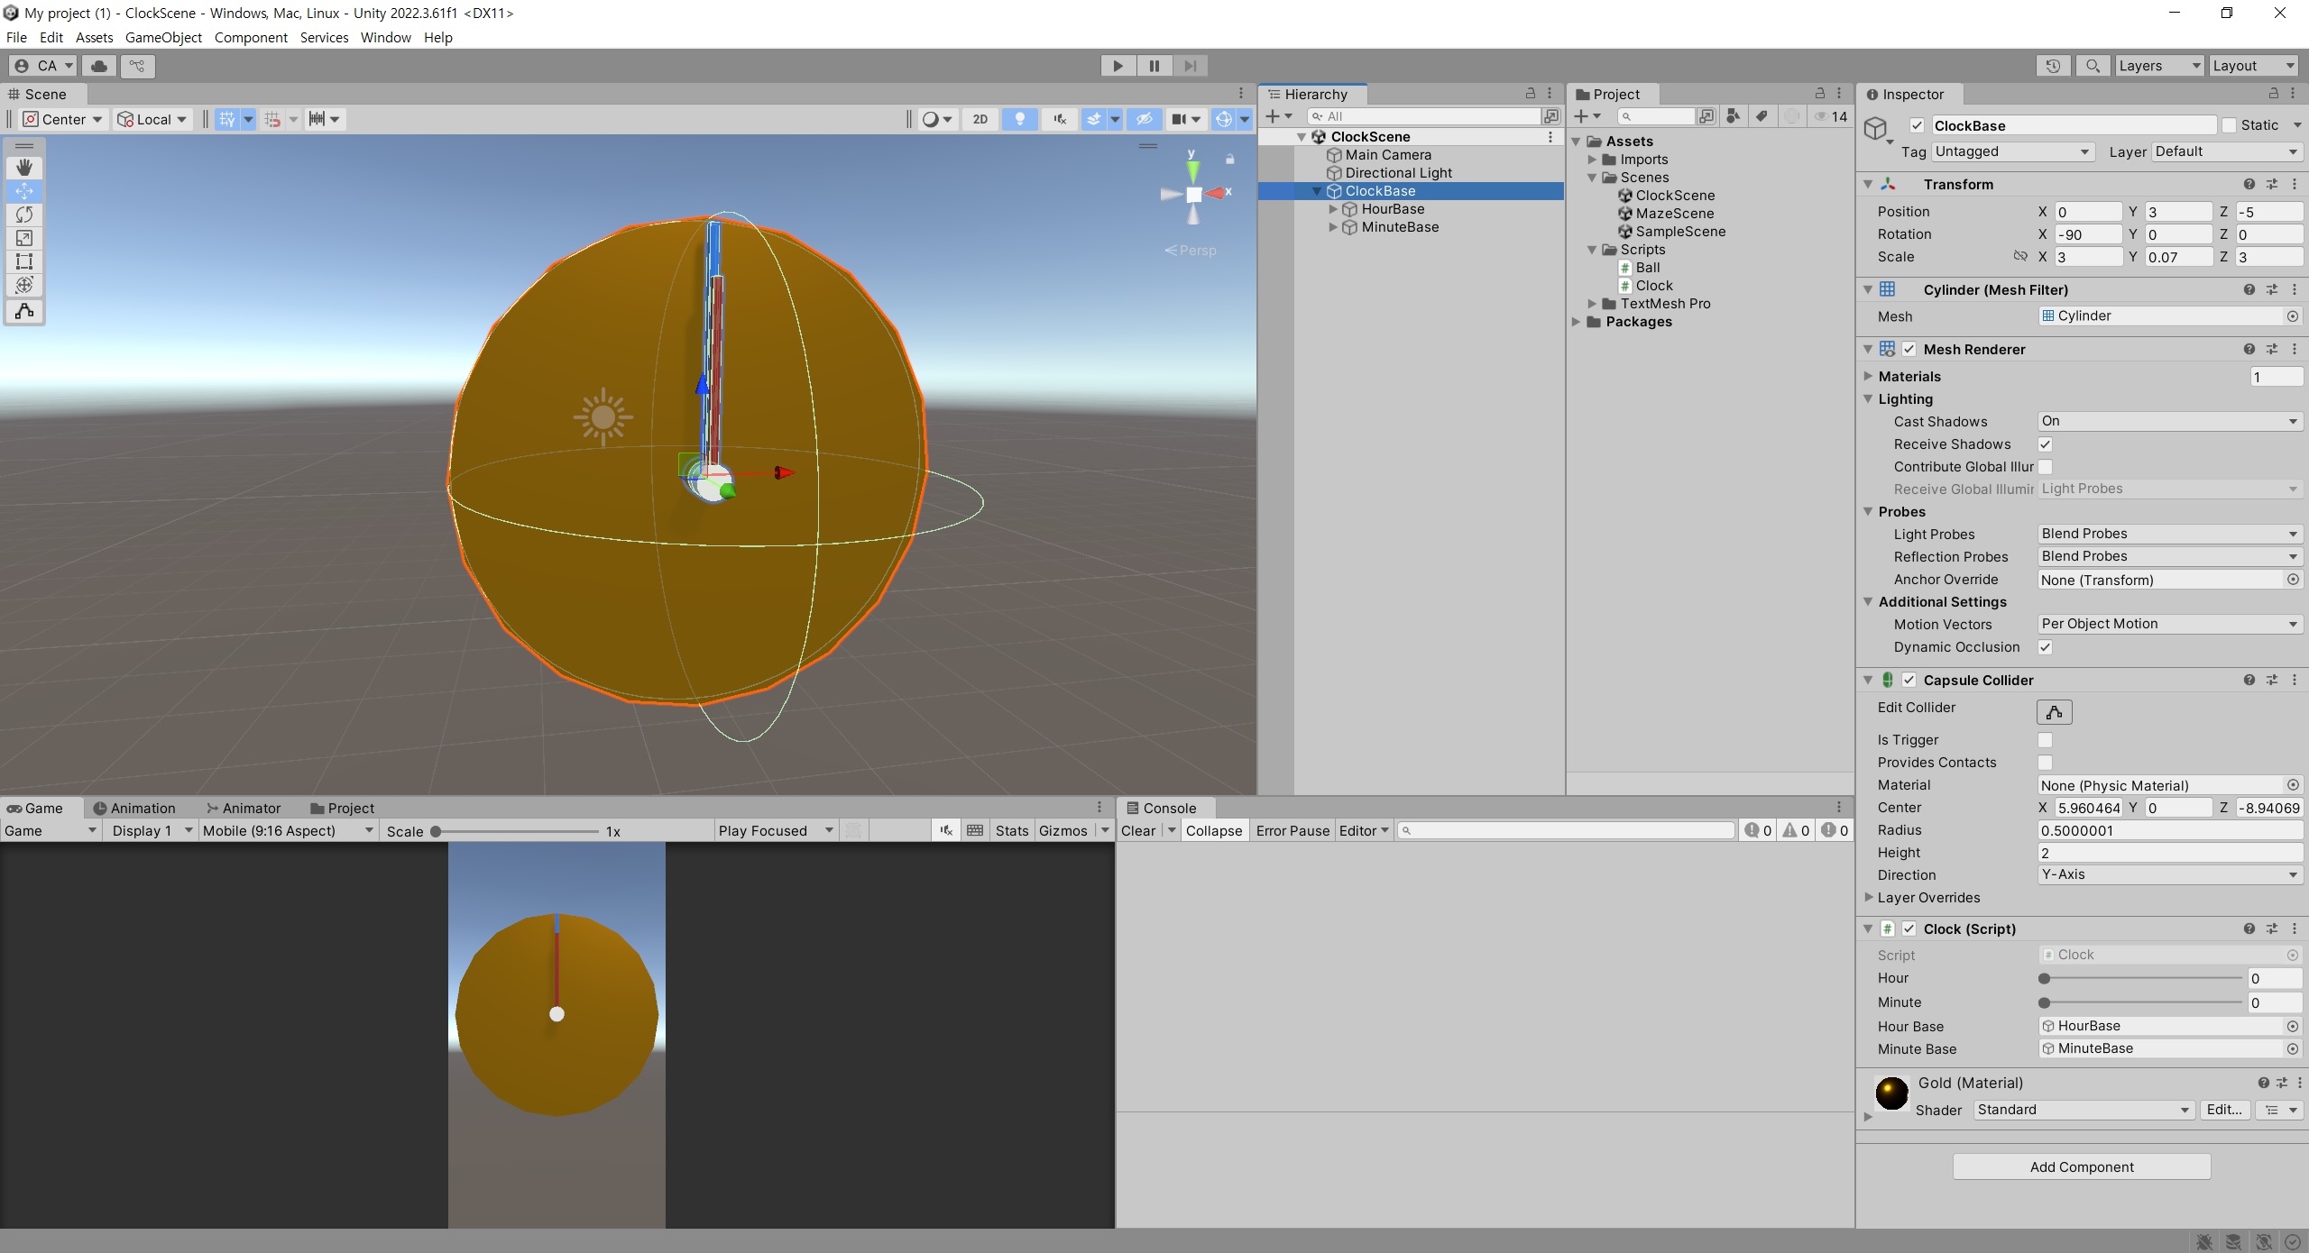The width and height of the screenshot is (2309, 1253).
Task: Toggle the Static checkbox
Action: [x=2229, y=125]
